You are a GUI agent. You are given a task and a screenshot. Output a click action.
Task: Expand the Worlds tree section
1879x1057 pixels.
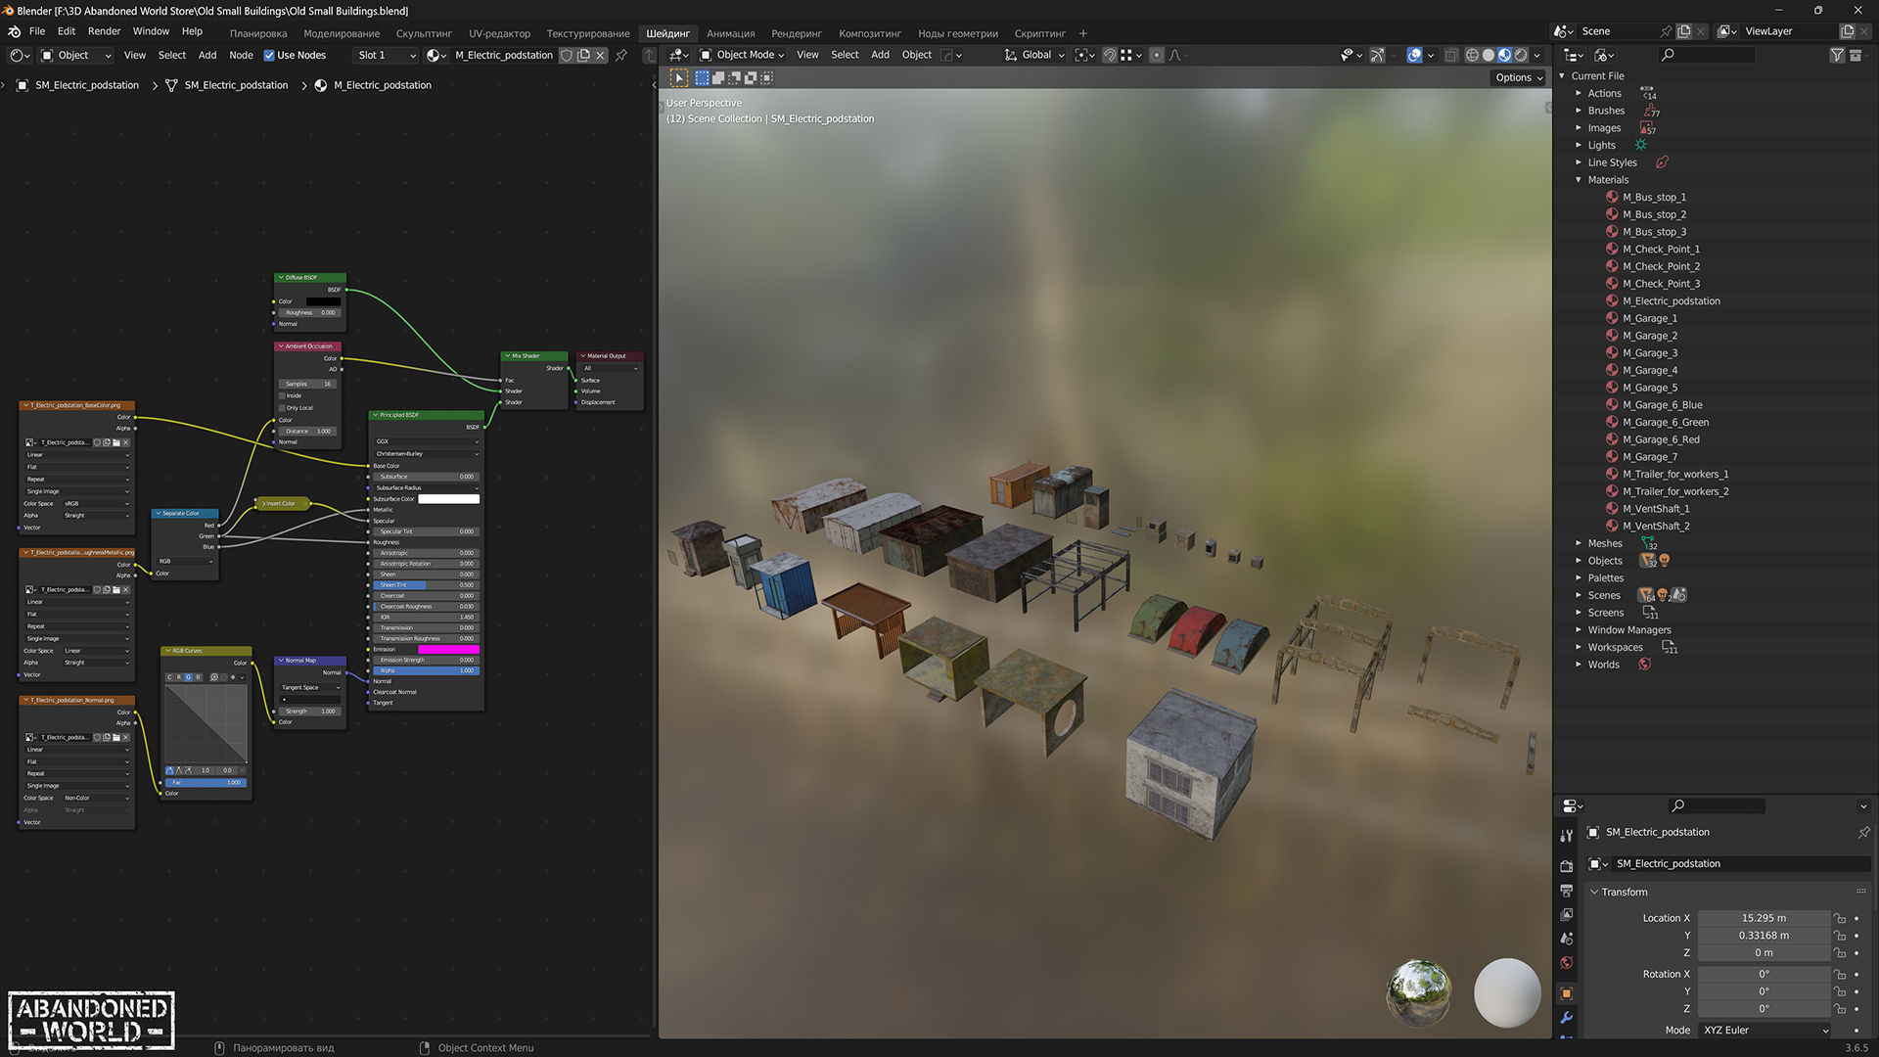click(1579, 665)
